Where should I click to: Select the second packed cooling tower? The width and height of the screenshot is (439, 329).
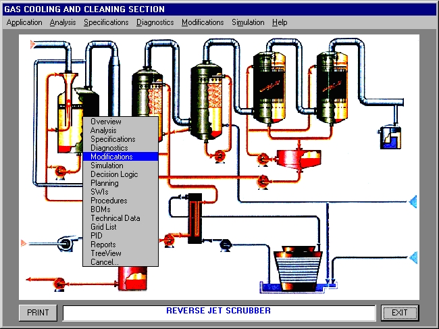click(x=207, y=101)
